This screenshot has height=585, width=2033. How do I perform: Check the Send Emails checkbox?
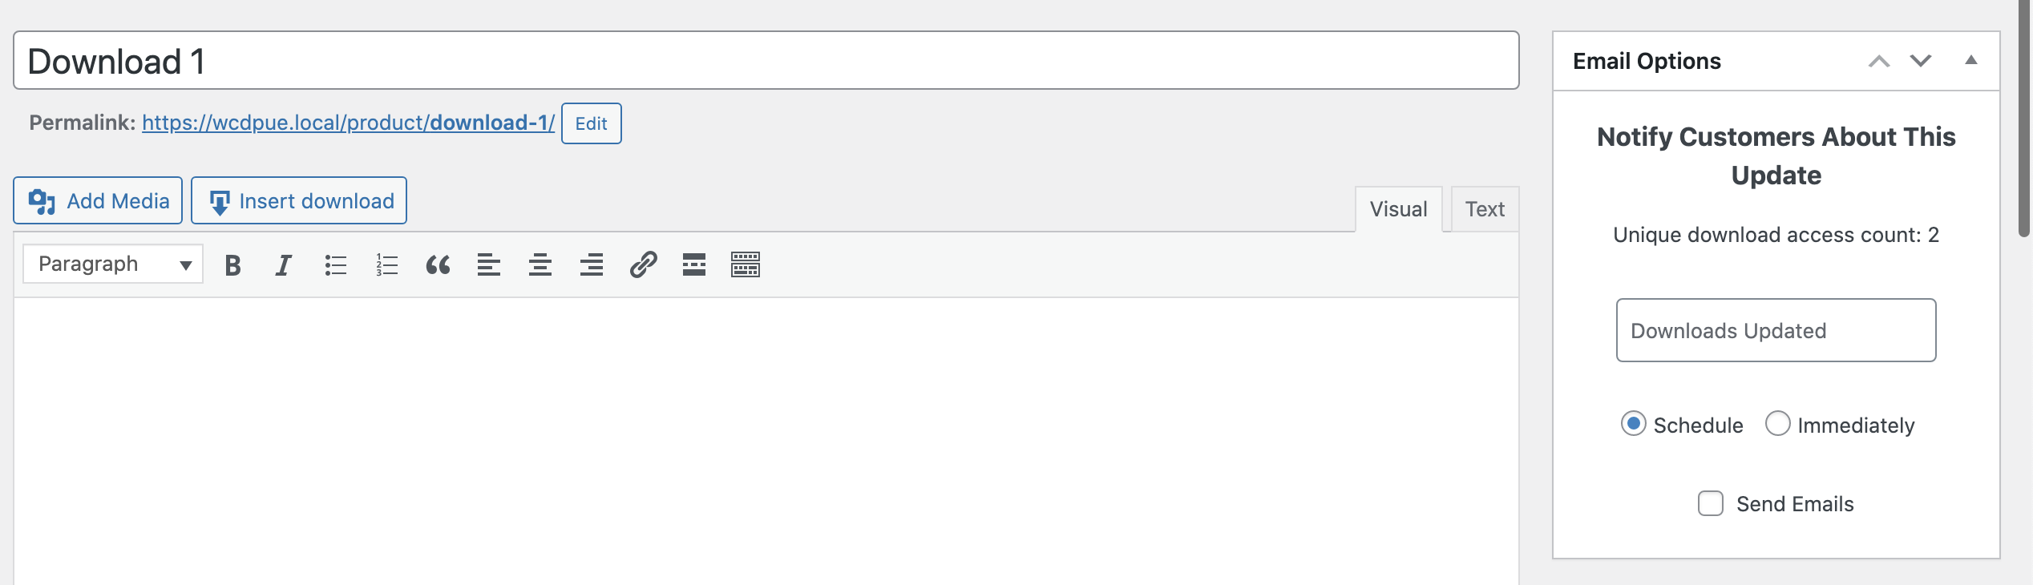coord(1711,503)
